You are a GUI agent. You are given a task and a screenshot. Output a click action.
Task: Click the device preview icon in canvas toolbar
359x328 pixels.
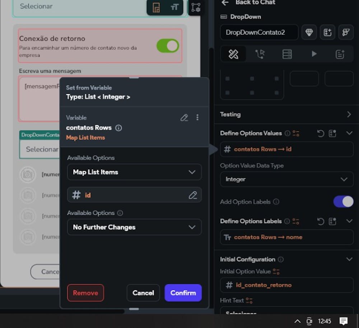[156, 7]
